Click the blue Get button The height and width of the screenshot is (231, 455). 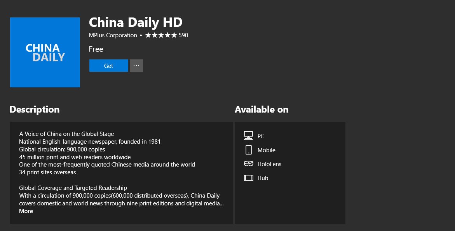click(108, 66)
